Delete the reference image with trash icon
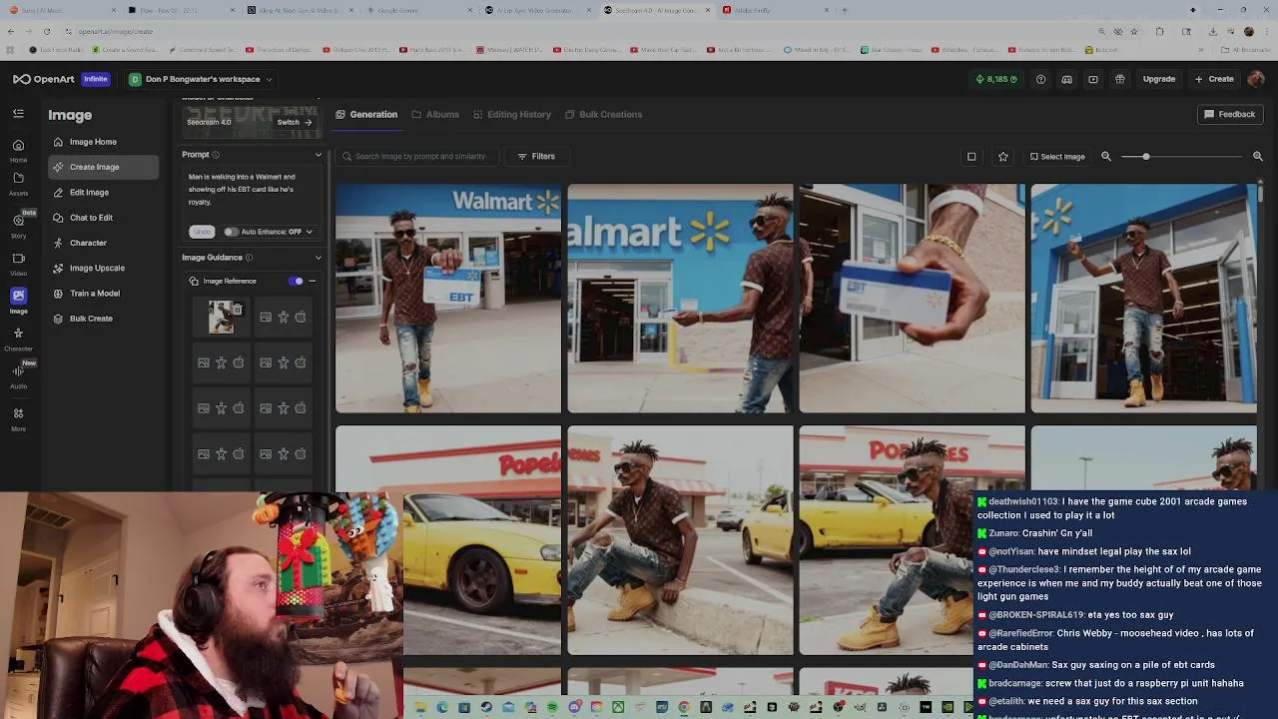 click(238, 310)
